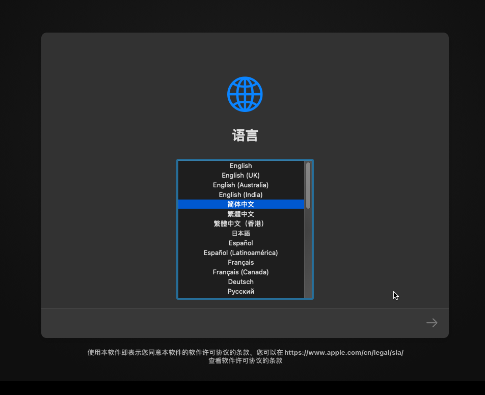Select English (Australia) option

click(x=241, y=185)
